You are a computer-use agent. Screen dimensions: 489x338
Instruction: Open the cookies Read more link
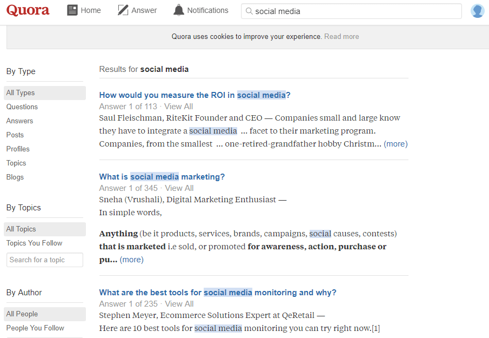click(341, 37)
